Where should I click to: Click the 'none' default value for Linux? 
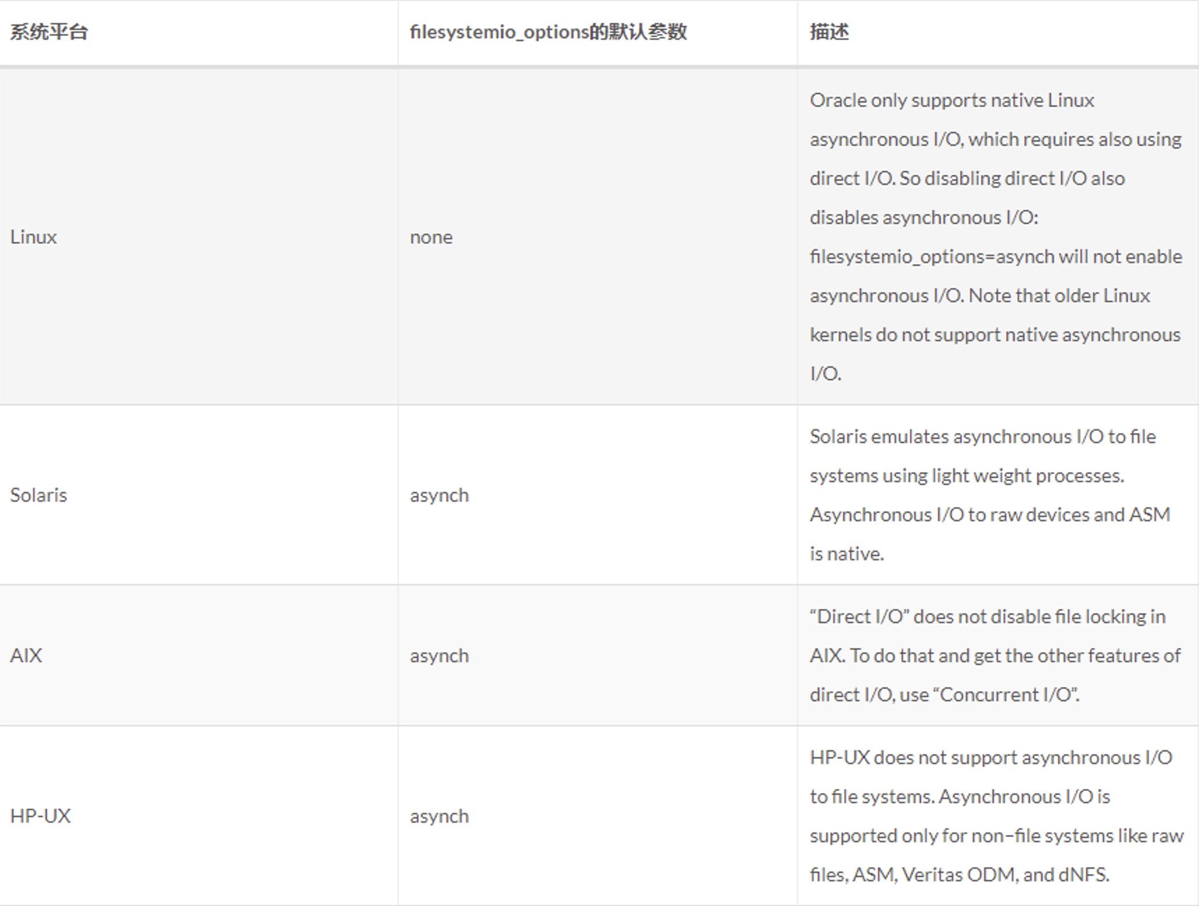431,237
